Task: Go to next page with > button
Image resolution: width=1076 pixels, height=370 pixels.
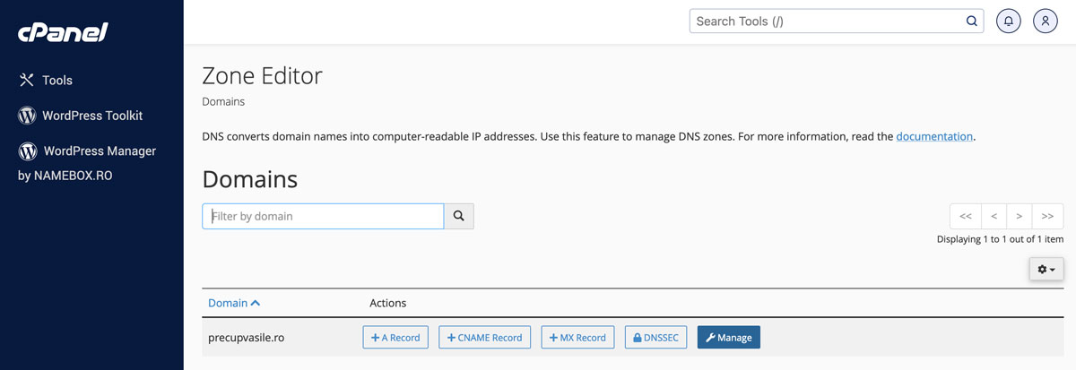Action: [x=1019, y=216]
